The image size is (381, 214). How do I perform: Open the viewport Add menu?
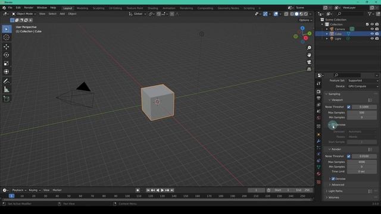(x=62, y=14)
